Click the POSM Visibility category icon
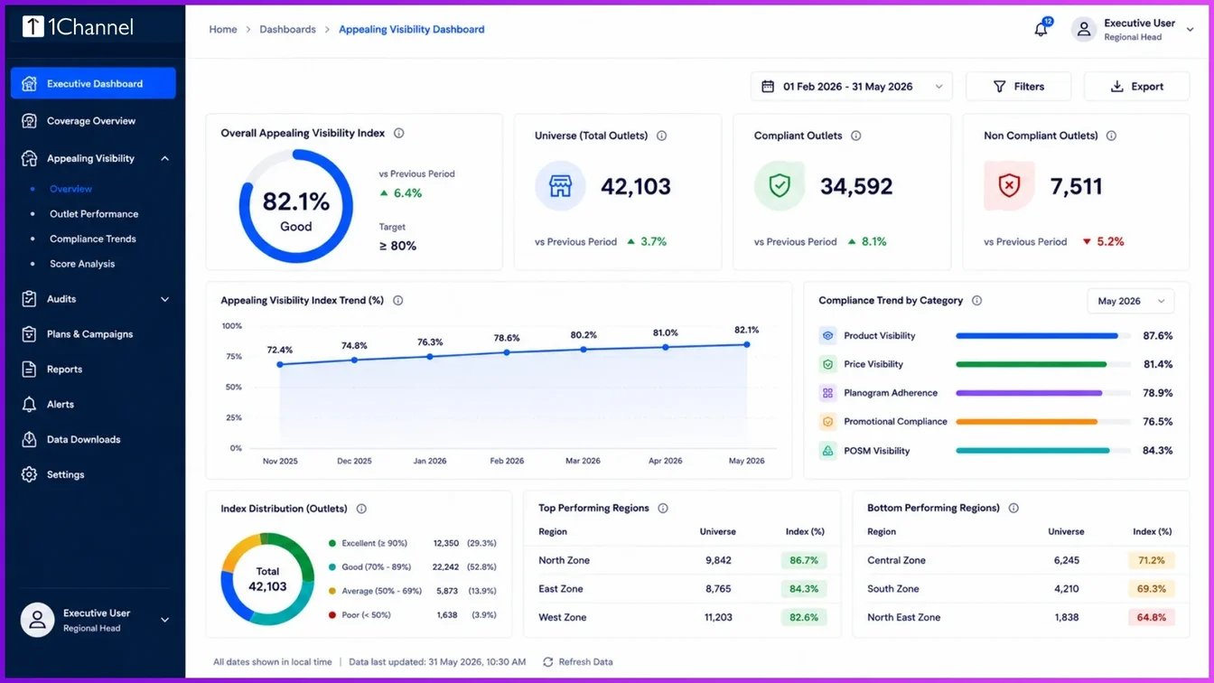The height and width of the screenshot is (683, 1214). click(827, 451)
